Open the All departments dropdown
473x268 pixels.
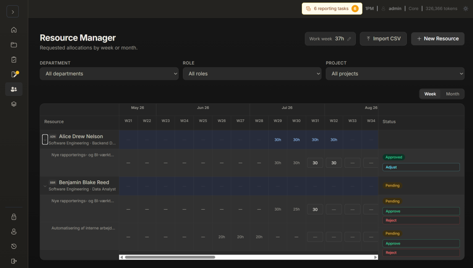pyautogui.click(x=109, y=74)
